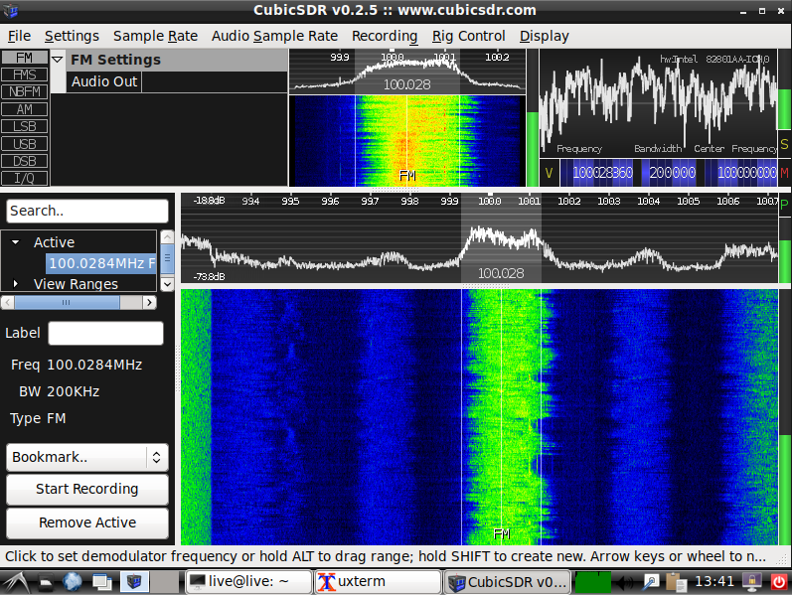This screenshot has width=792, height=595.
Task: Toggle the S solo mode indicator
Action: tap(784, 144)
